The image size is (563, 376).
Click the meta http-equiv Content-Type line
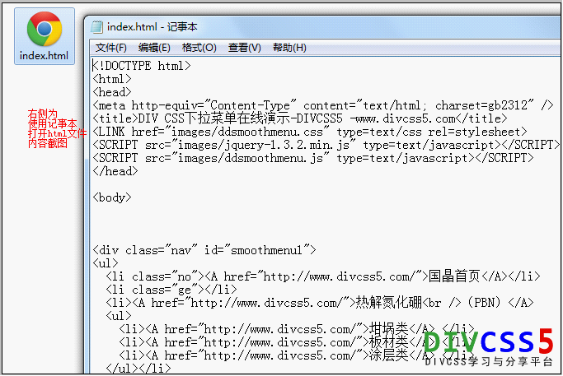[323, 106]
